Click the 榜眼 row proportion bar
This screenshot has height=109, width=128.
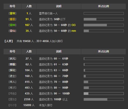(104, 64)
